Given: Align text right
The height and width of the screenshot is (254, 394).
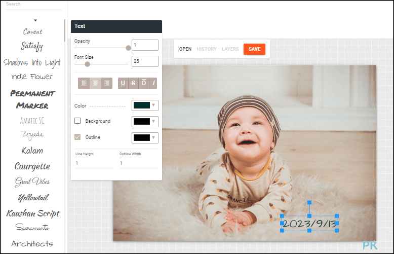Looking at the screenshot, I should tap(107, 83).
